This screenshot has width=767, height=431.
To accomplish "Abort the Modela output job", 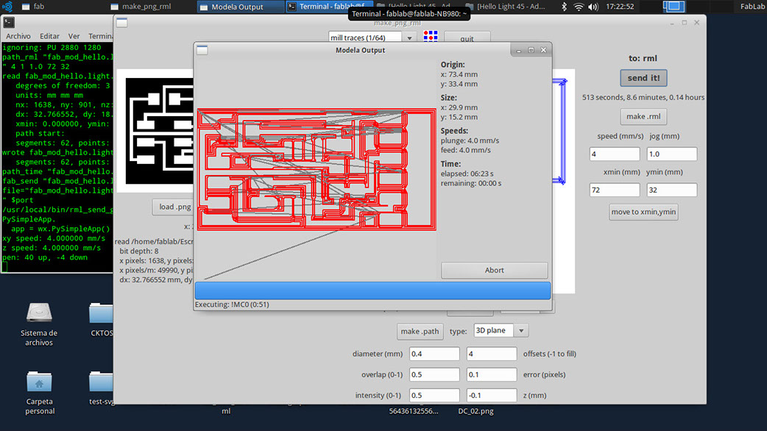I will coord(494,270).
